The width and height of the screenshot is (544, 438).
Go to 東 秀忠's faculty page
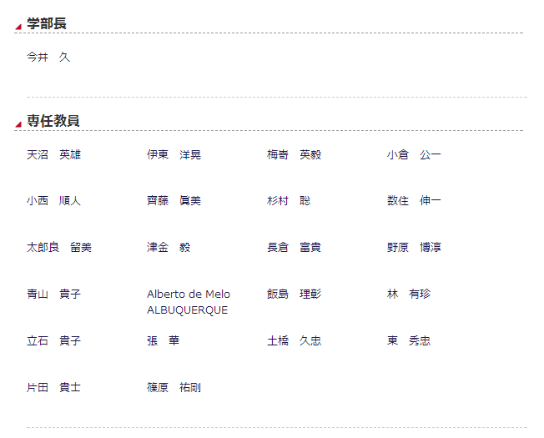409,341
